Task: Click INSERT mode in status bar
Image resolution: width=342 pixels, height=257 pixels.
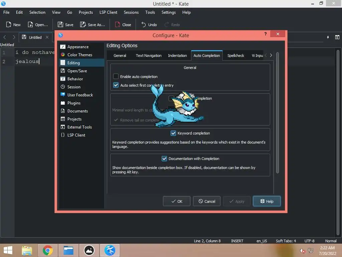Action: point(237,241)
